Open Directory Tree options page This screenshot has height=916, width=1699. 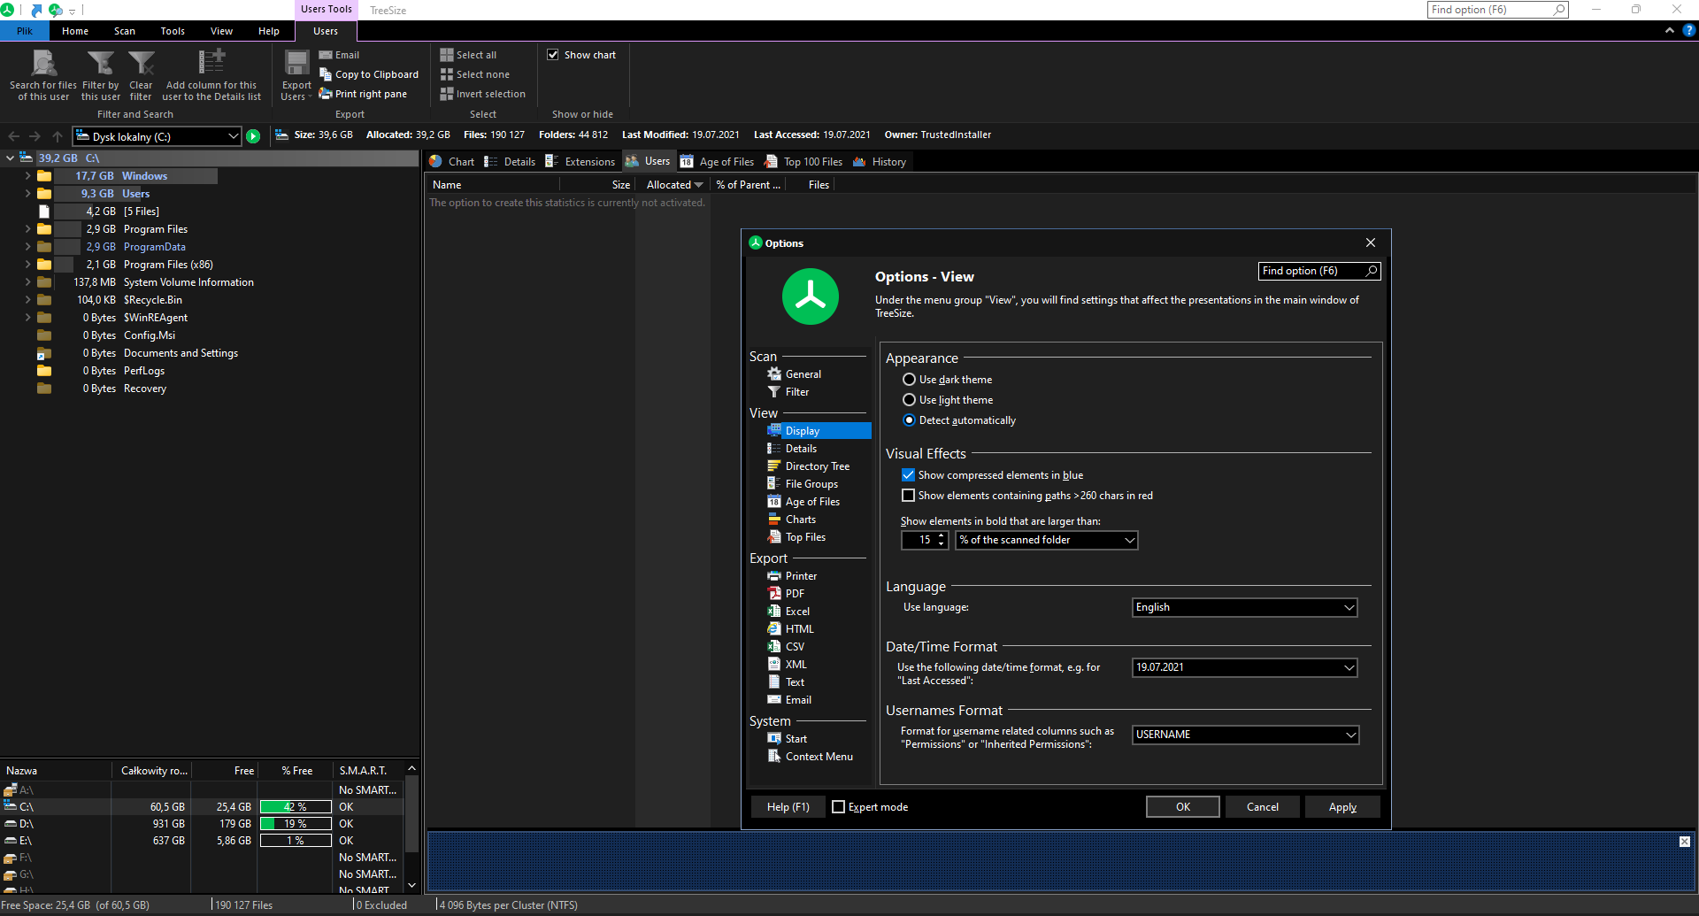(x=809, y=466)
